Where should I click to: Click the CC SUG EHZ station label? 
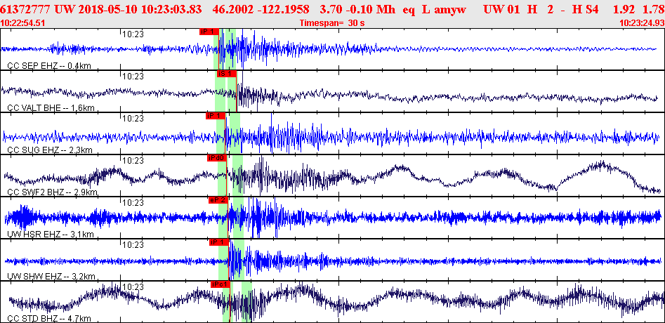coord(50,150)
